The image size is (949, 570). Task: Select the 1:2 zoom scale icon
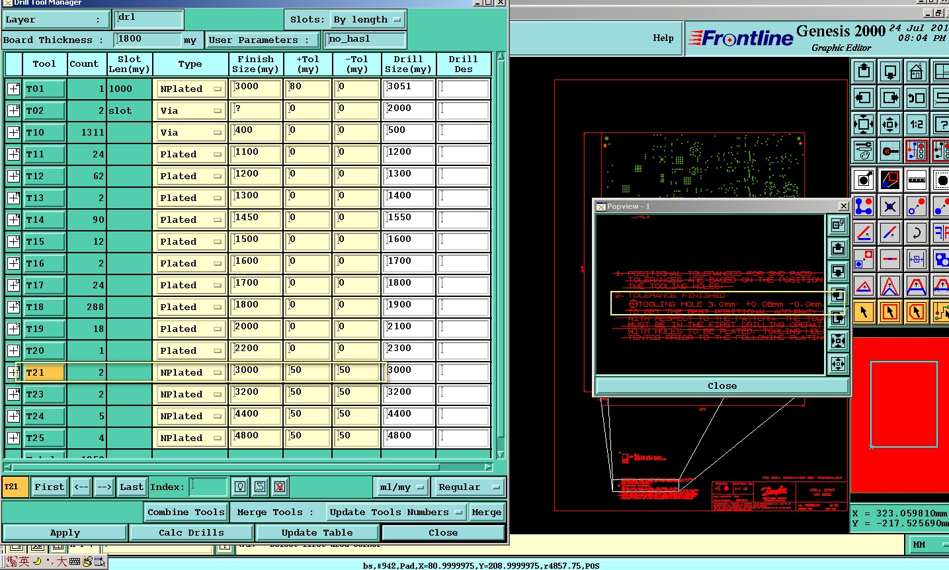(x=916, y=124)
